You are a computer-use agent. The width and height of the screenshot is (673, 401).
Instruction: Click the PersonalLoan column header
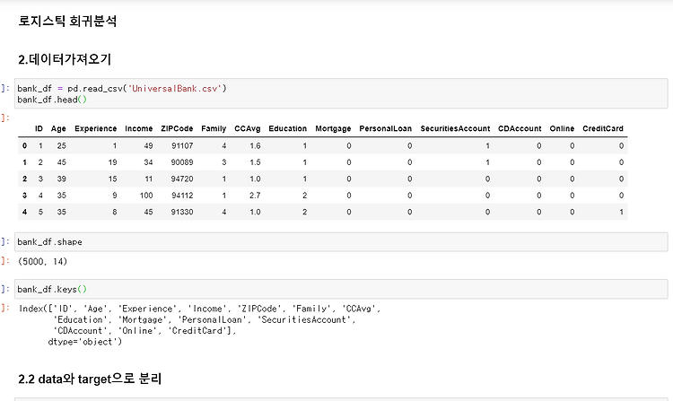[x=386, y=128]
